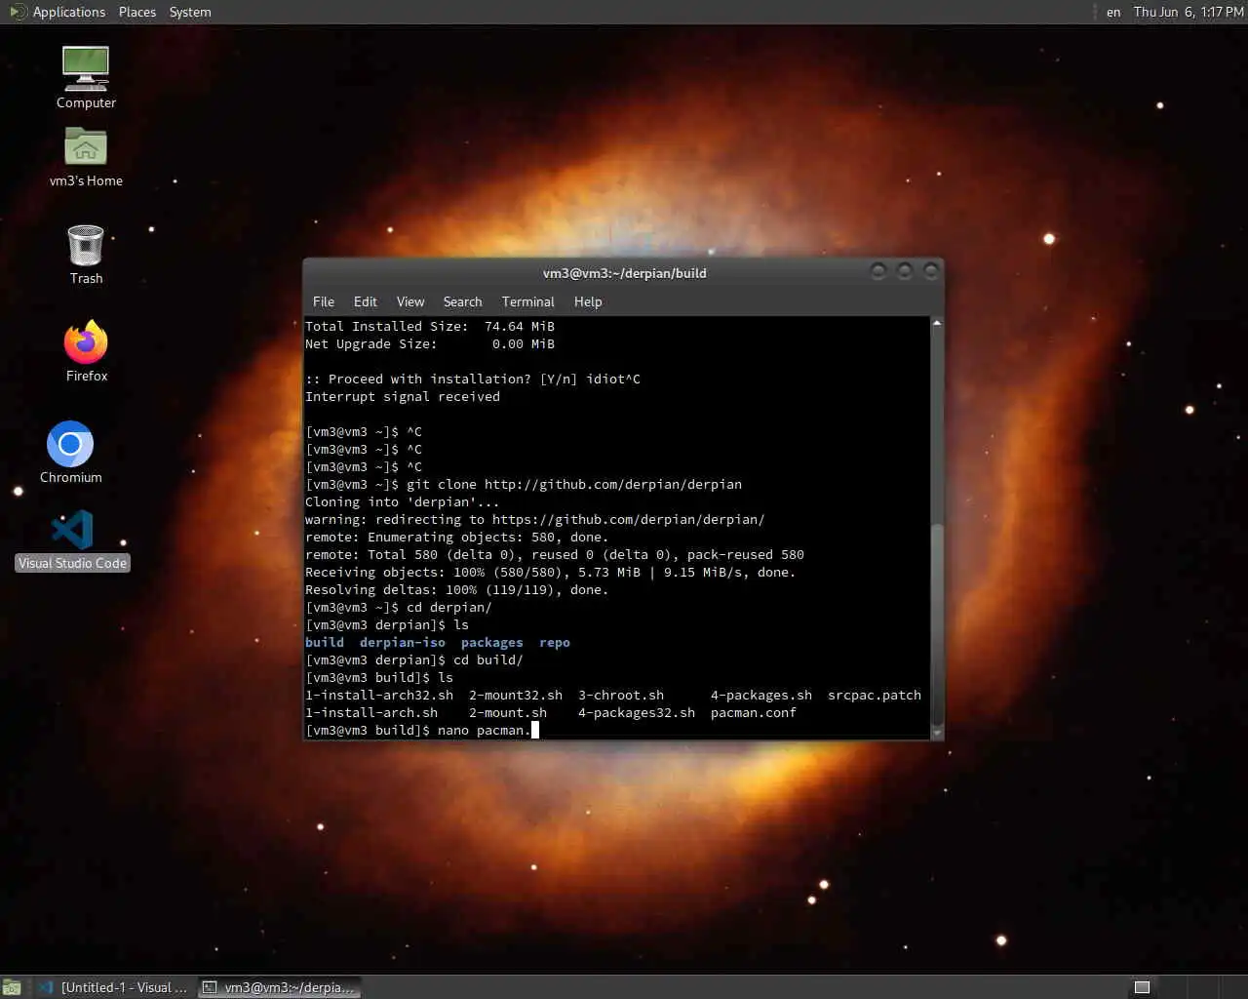Click the 'derpian-iso' directory name in terminal
Screen dimensions: 1248x999
(x=403, y=643)
